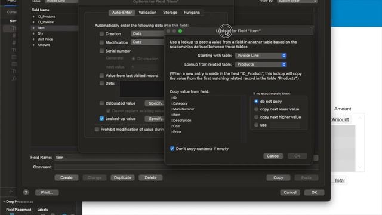The height and width of the screenshot is (215, 382).
Task: Select Amount in field list
Action: (x=44, y=45)
